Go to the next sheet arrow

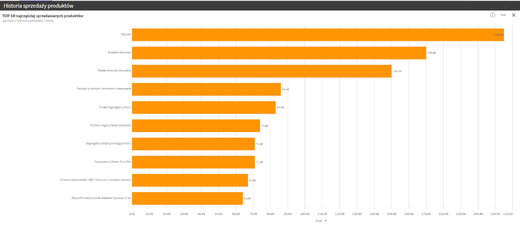point(513,6)
